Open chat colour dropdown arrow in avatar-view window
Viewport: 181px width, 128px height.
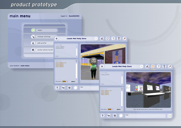[67, 82]
